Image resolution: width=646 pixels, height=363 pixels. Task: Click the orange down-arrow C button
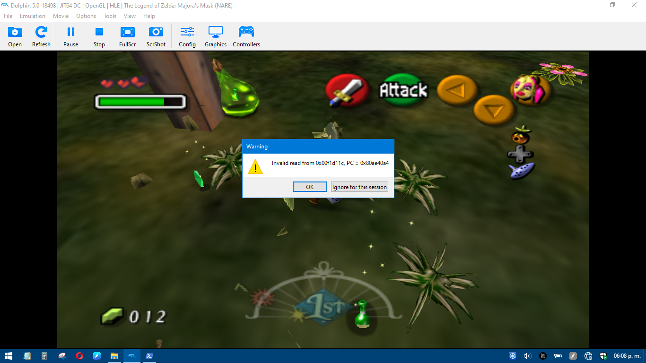point(494,111)
